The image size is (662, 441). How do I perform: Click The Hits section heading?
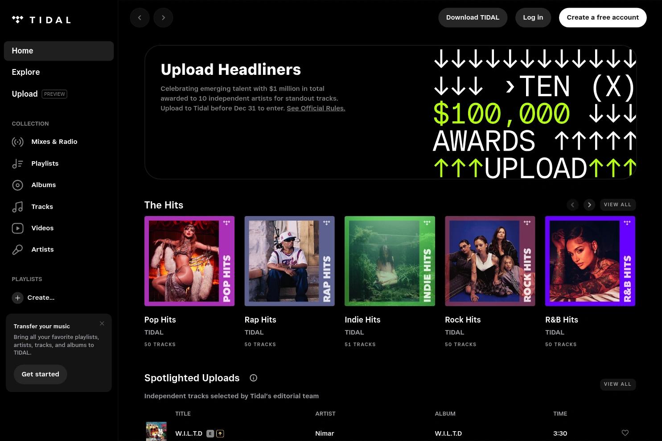164,205
